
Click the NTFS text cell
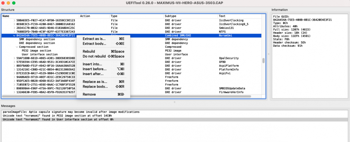click(x=222, y=32)
